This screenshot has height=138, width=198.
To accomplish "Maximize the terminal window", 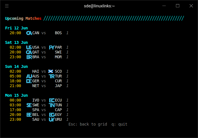I will [178, 6].
